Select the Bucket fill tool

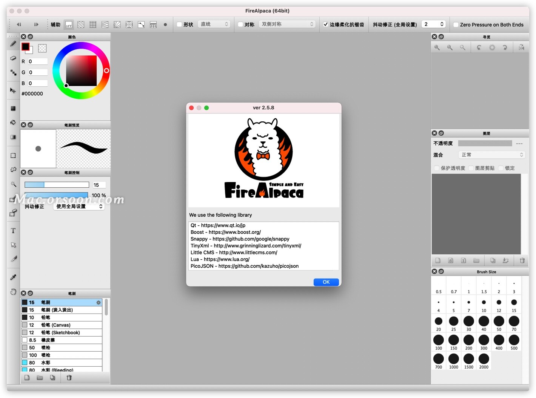pyautogui.click(x=13, y=122)
